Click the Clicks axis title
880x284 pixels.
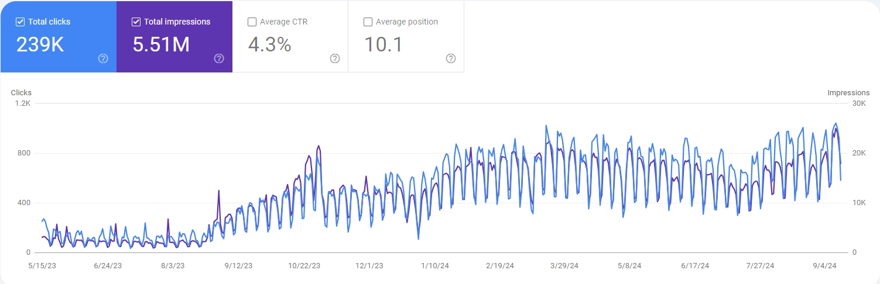coord(21,93)
